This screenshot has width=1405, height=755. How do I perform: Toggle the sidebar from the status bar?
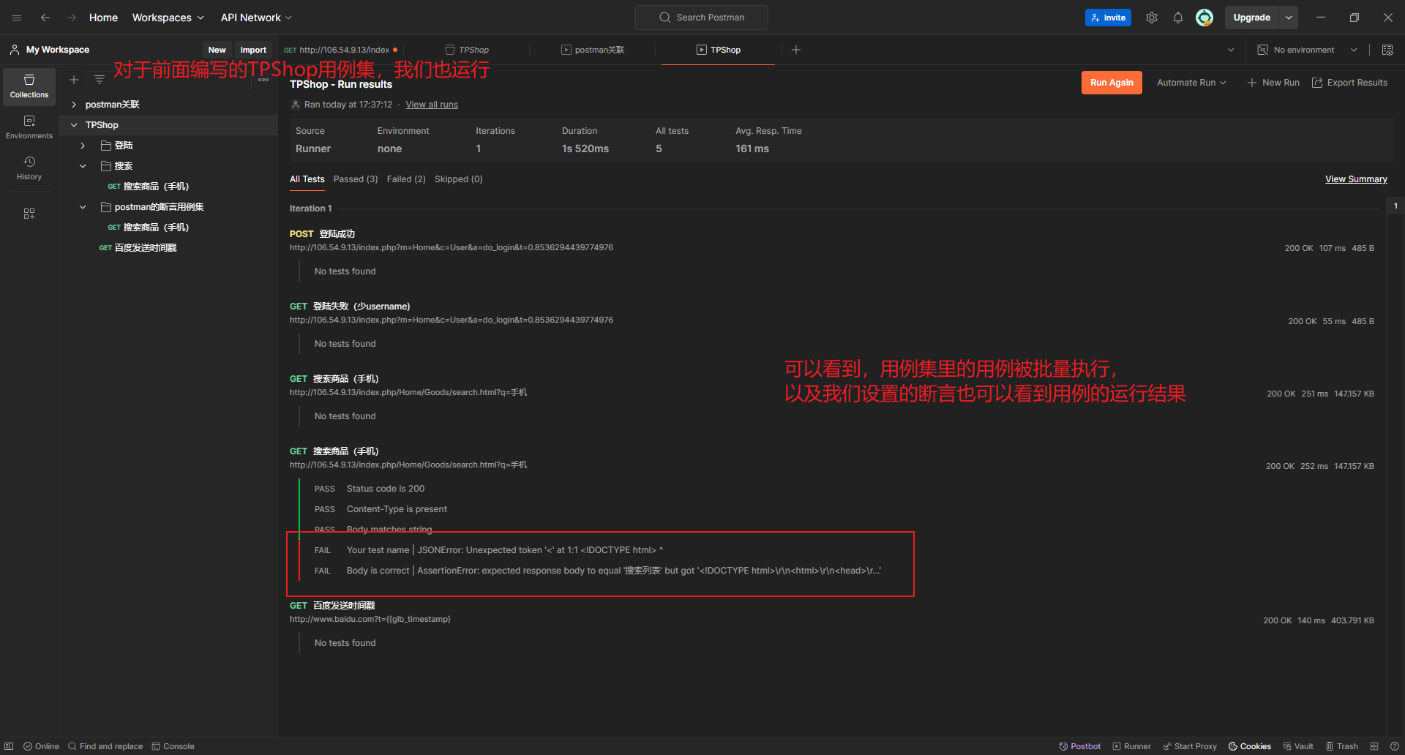click(9, 746)
